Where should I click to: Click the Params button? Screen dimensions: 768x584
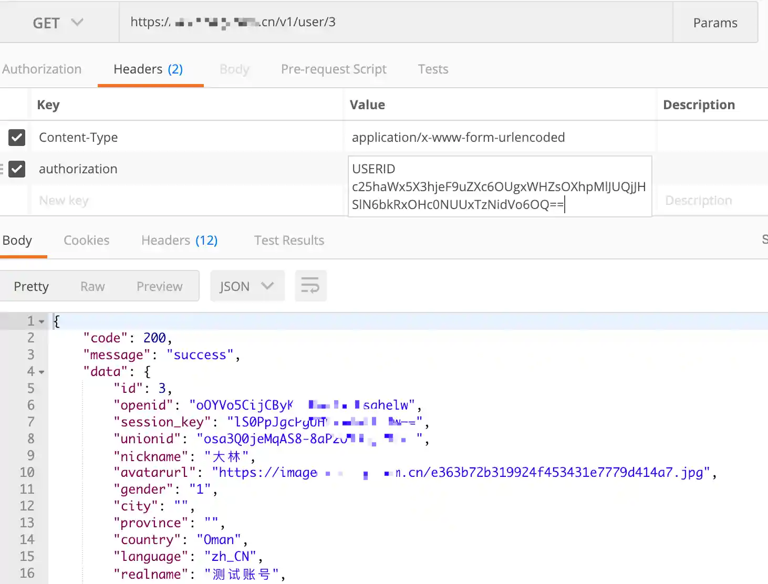[715, 23]
